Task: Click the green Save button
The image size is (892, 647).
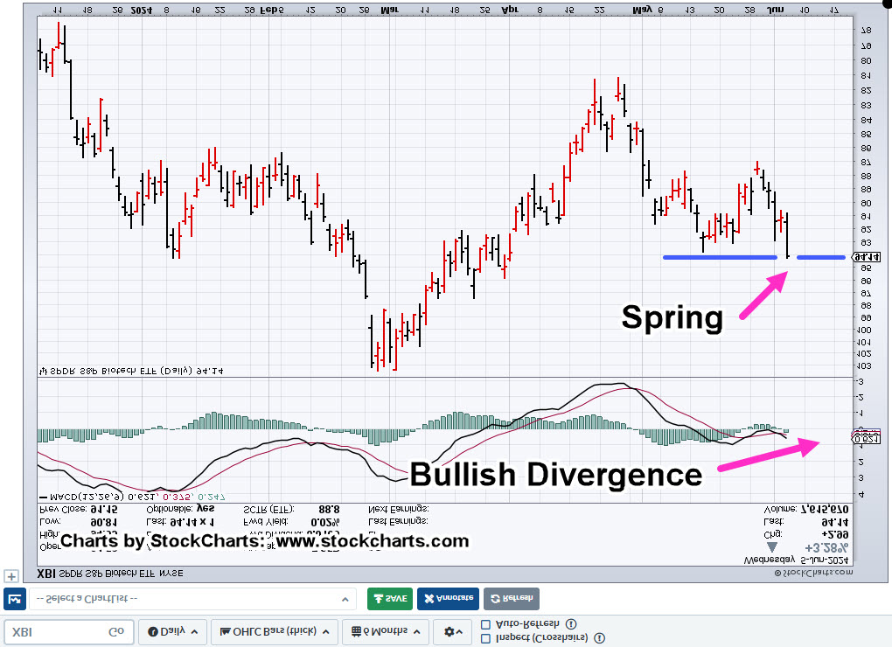Action: 390,599
